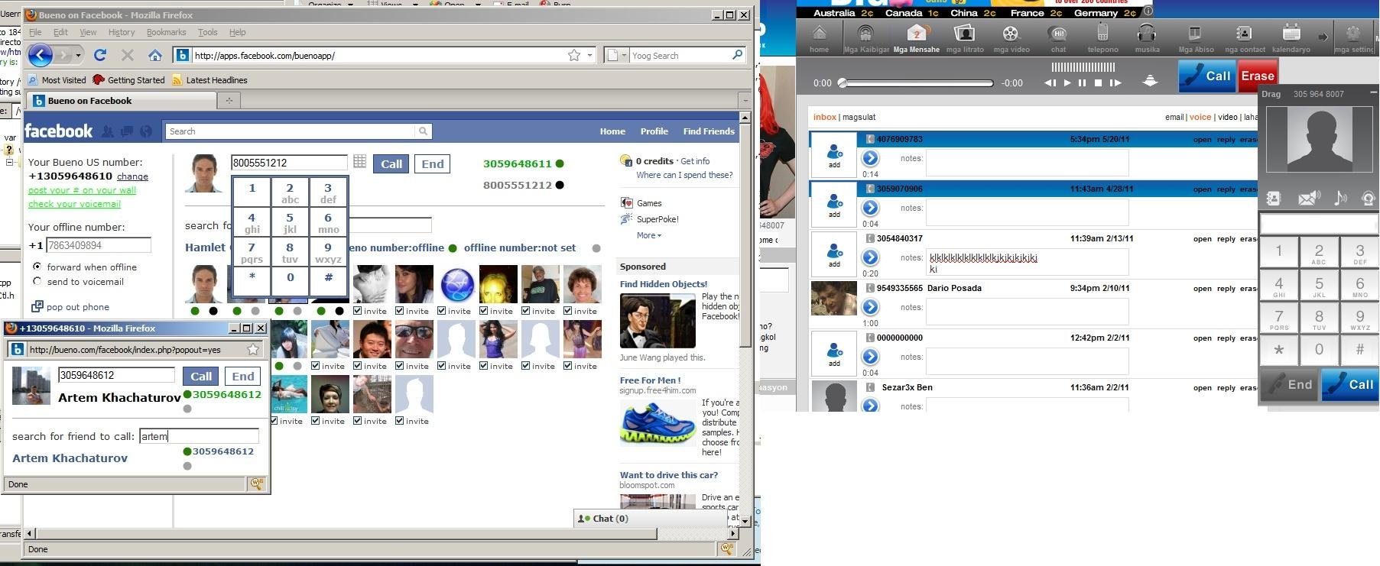
Task: Click the Facebook search magnifier icon
Action: pos(423,131)
